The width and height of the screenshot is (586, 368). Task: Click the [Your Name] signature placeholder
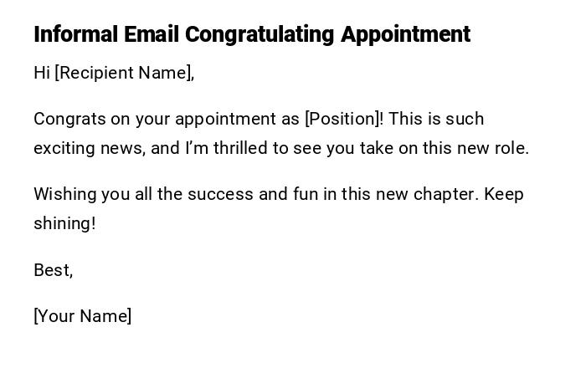(x=82, y=316)
